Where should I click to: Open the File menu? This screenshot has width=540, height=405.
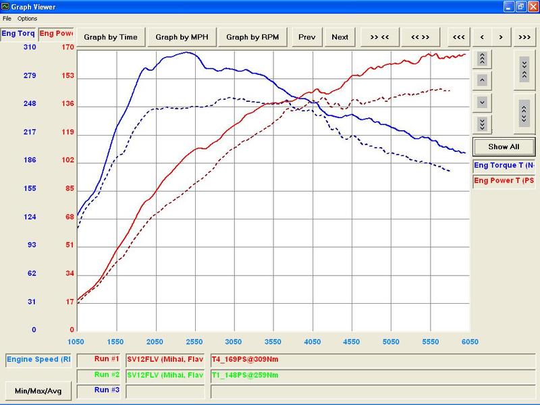coord(7,19)
